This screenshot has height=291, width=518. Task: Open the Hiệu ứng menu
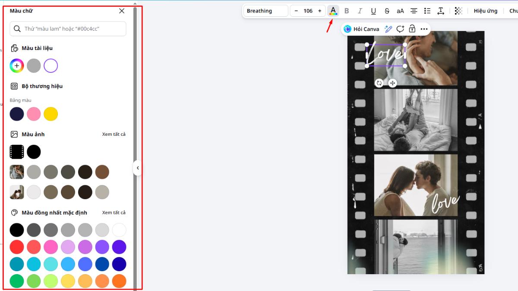point(485,11)
